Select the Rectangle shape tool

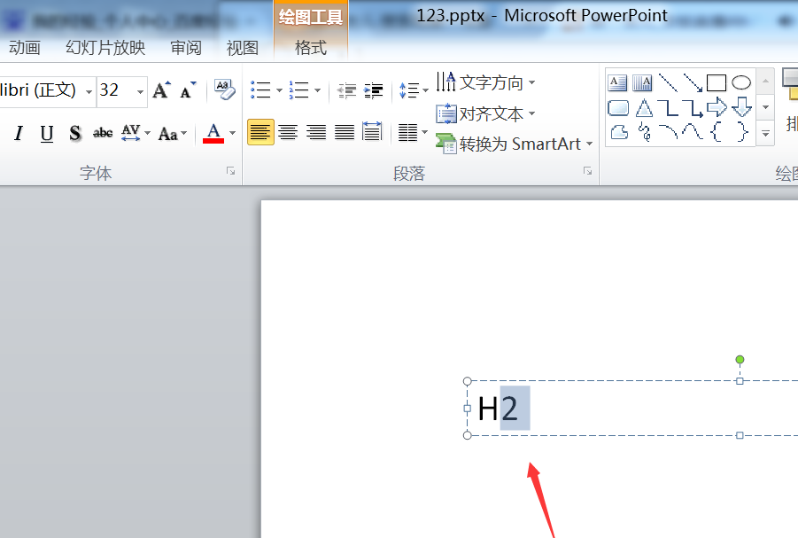pos(716,82)
